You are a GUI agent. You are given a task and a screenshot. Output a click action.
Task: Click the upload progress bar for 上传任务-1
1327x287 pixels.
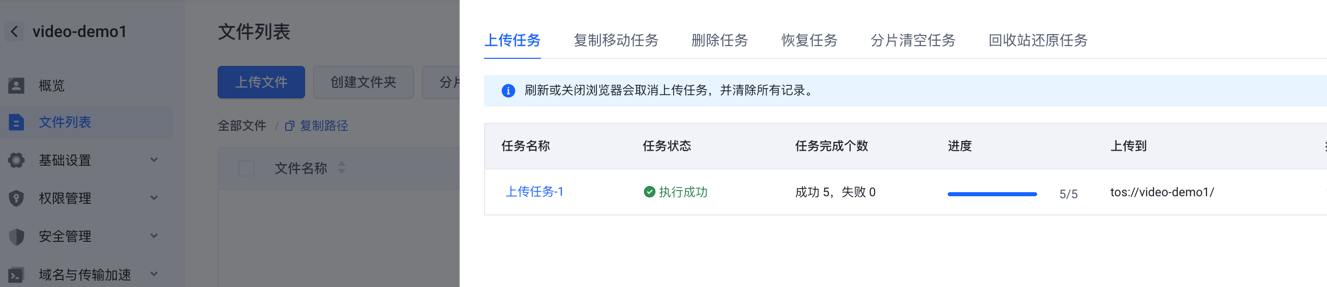click(991, 194)
